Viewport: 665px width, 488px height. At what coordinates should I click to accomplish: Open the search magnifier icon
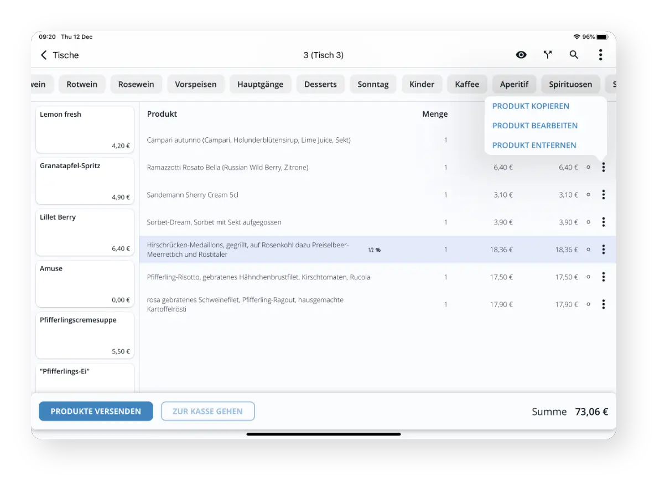[x=574, y=55]
